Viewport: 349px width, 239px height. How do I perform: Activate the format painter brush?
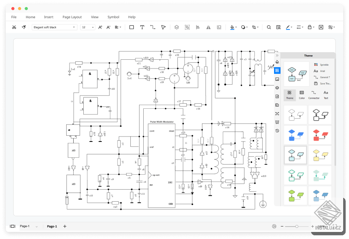(x=24, y=27)
